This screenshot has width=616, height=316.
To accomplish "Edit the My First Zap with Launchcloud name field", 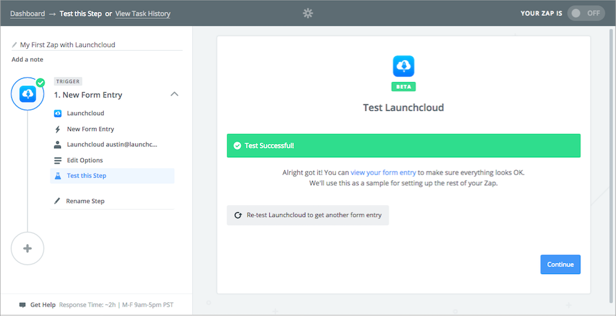I will click(97, 45).
